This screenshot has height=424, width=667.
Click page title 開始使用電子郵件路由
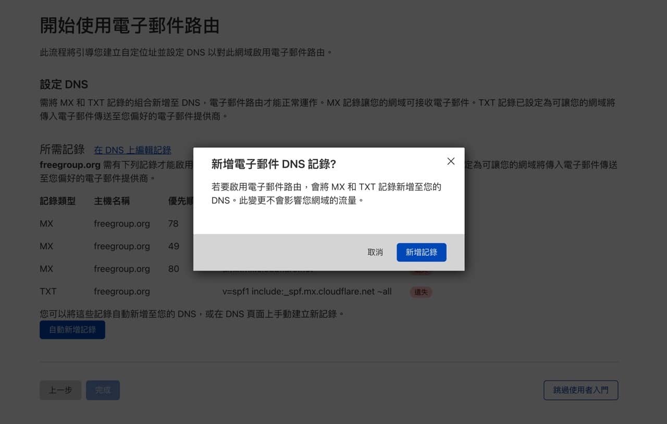130,26
